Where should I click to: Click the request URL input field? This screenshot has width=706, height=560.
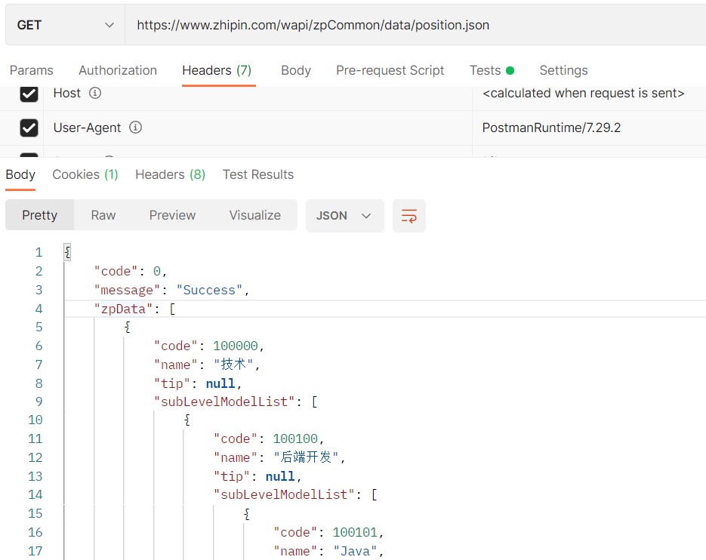coord(415,25)
